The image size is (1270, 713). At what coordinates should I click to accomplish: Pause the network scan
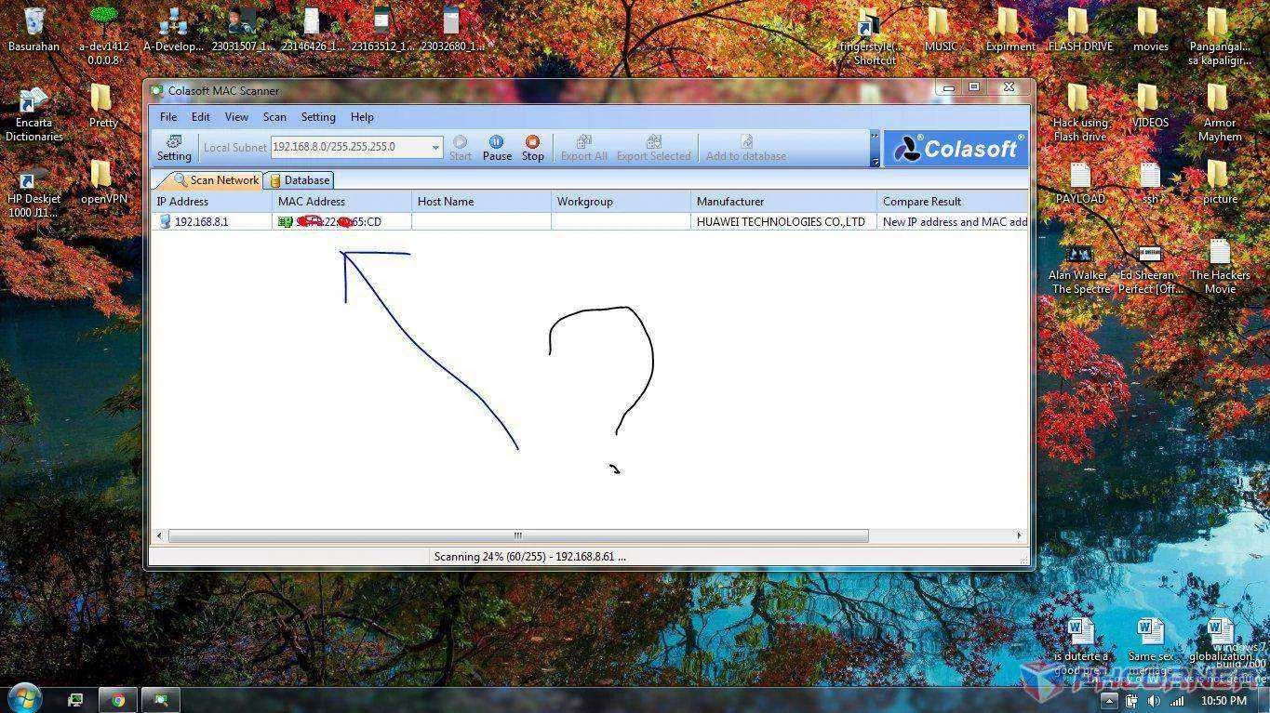click(x=497, y=148)
